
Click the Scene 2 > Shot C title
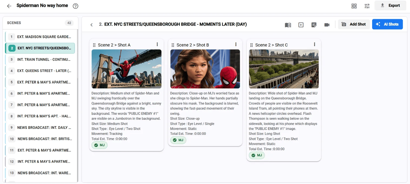pyautogui.click(x=272, y=45)
